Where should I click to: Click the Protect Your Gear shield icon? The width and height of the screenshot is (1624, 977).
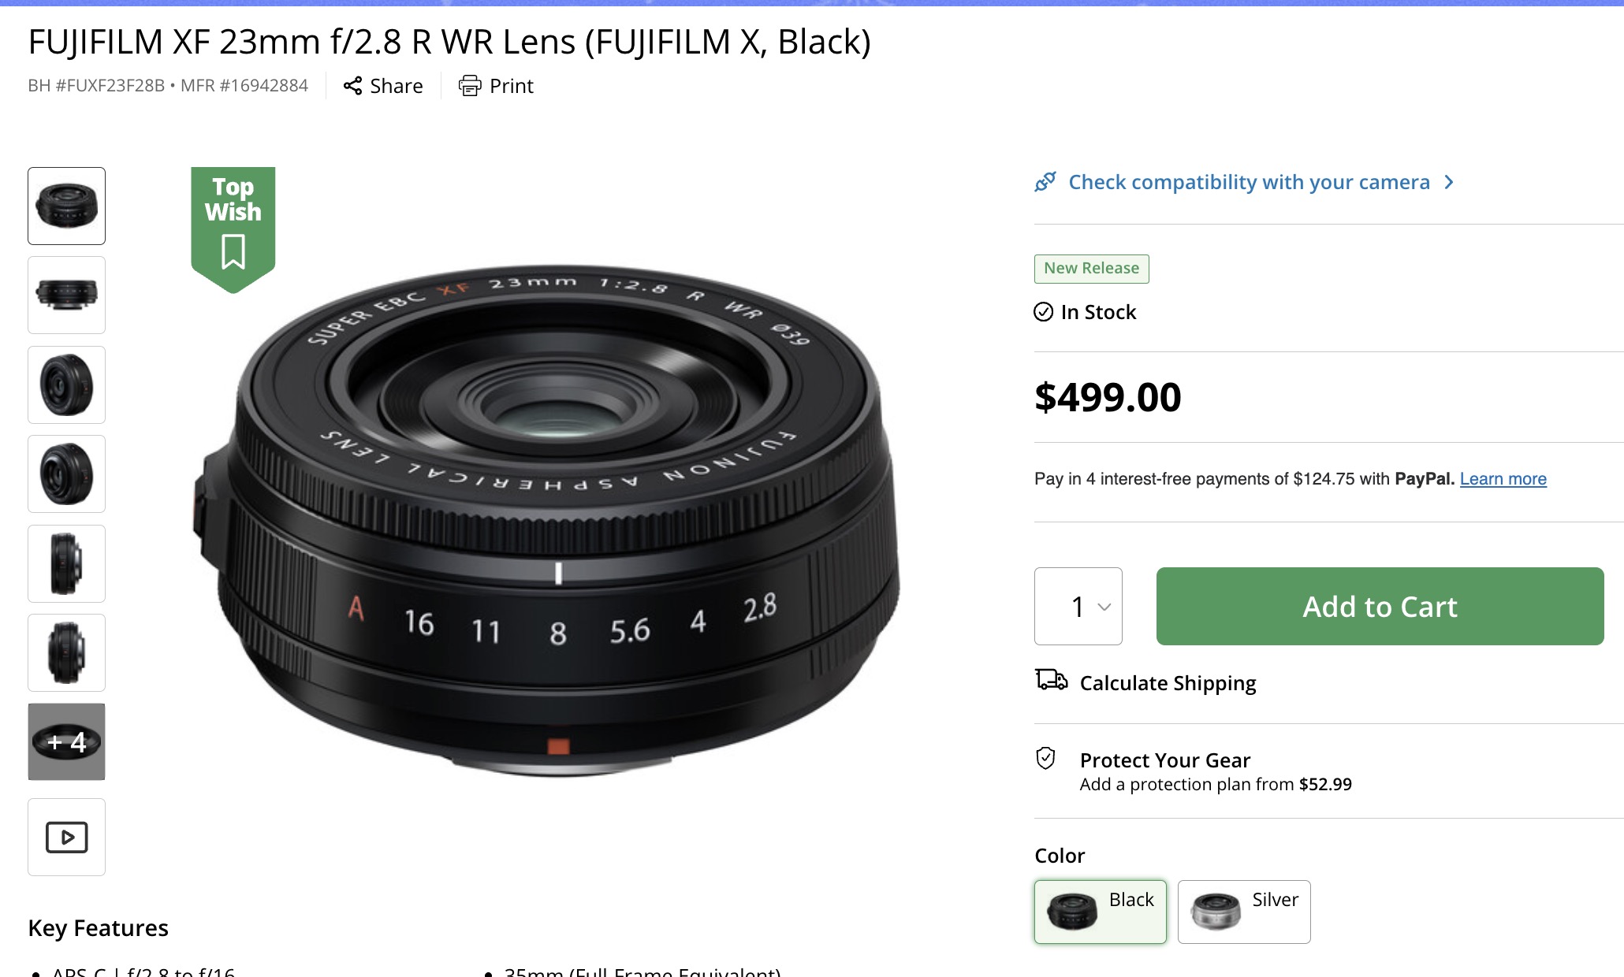1045,760
